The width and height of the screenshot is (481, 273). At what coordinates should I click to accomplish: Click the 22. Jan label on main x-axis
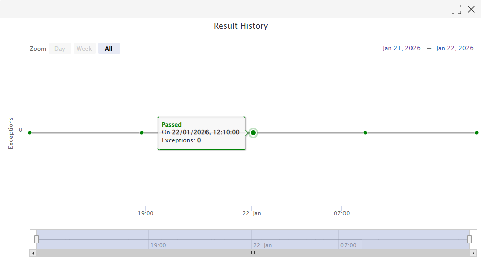252,213
